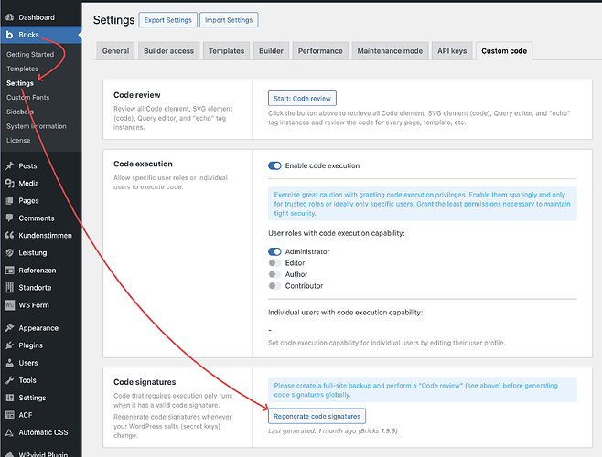Open License submenu item

click(18, 141)
